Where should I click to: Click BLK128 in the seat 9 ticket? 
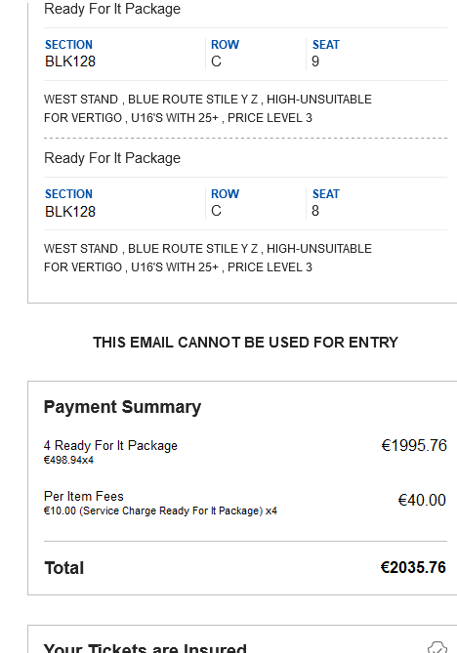pyautogui.click(x=70, y=61)
